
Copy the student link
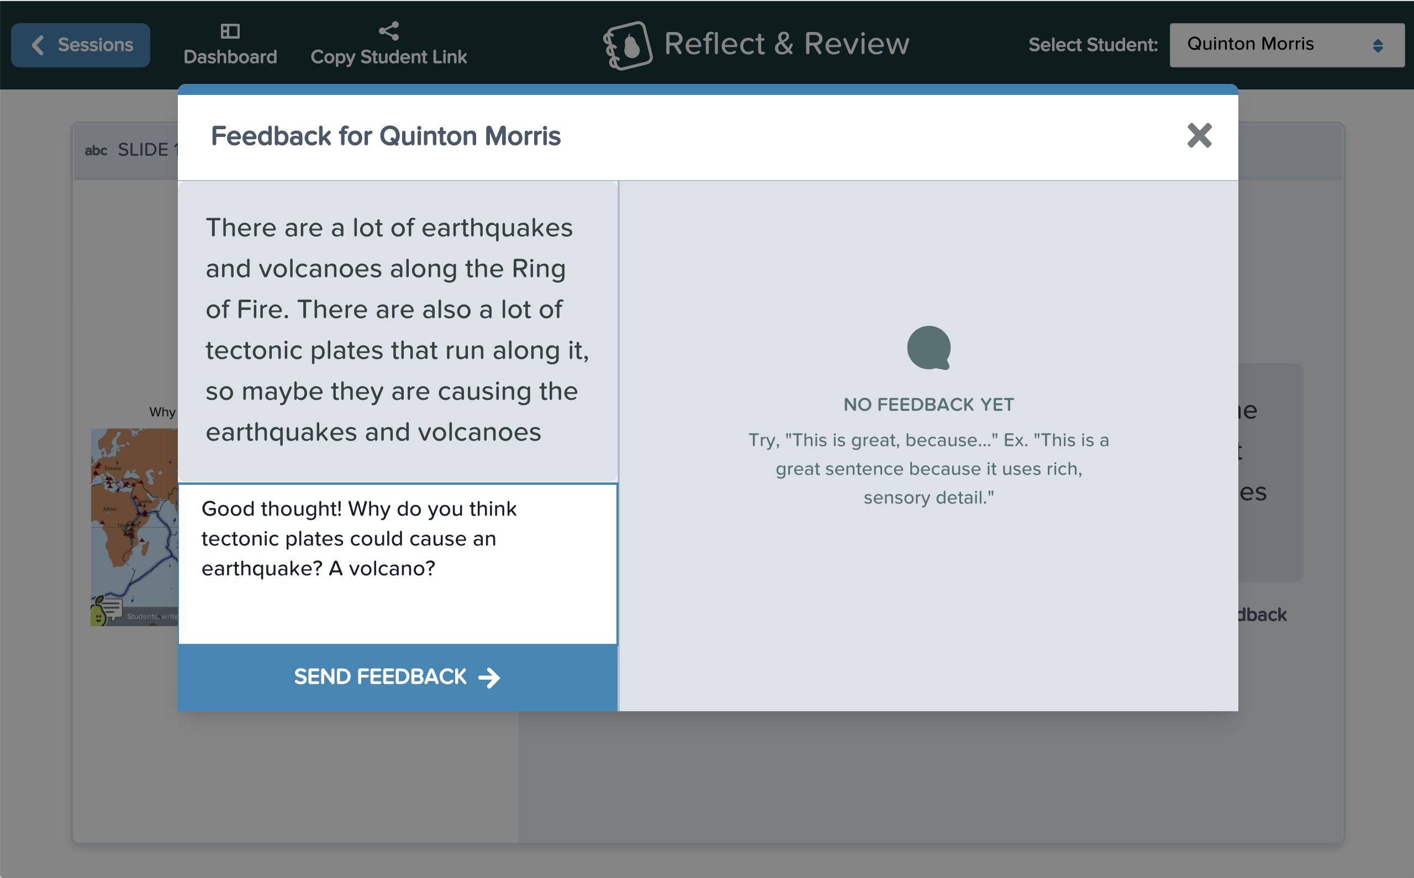(x=388, y=46)
